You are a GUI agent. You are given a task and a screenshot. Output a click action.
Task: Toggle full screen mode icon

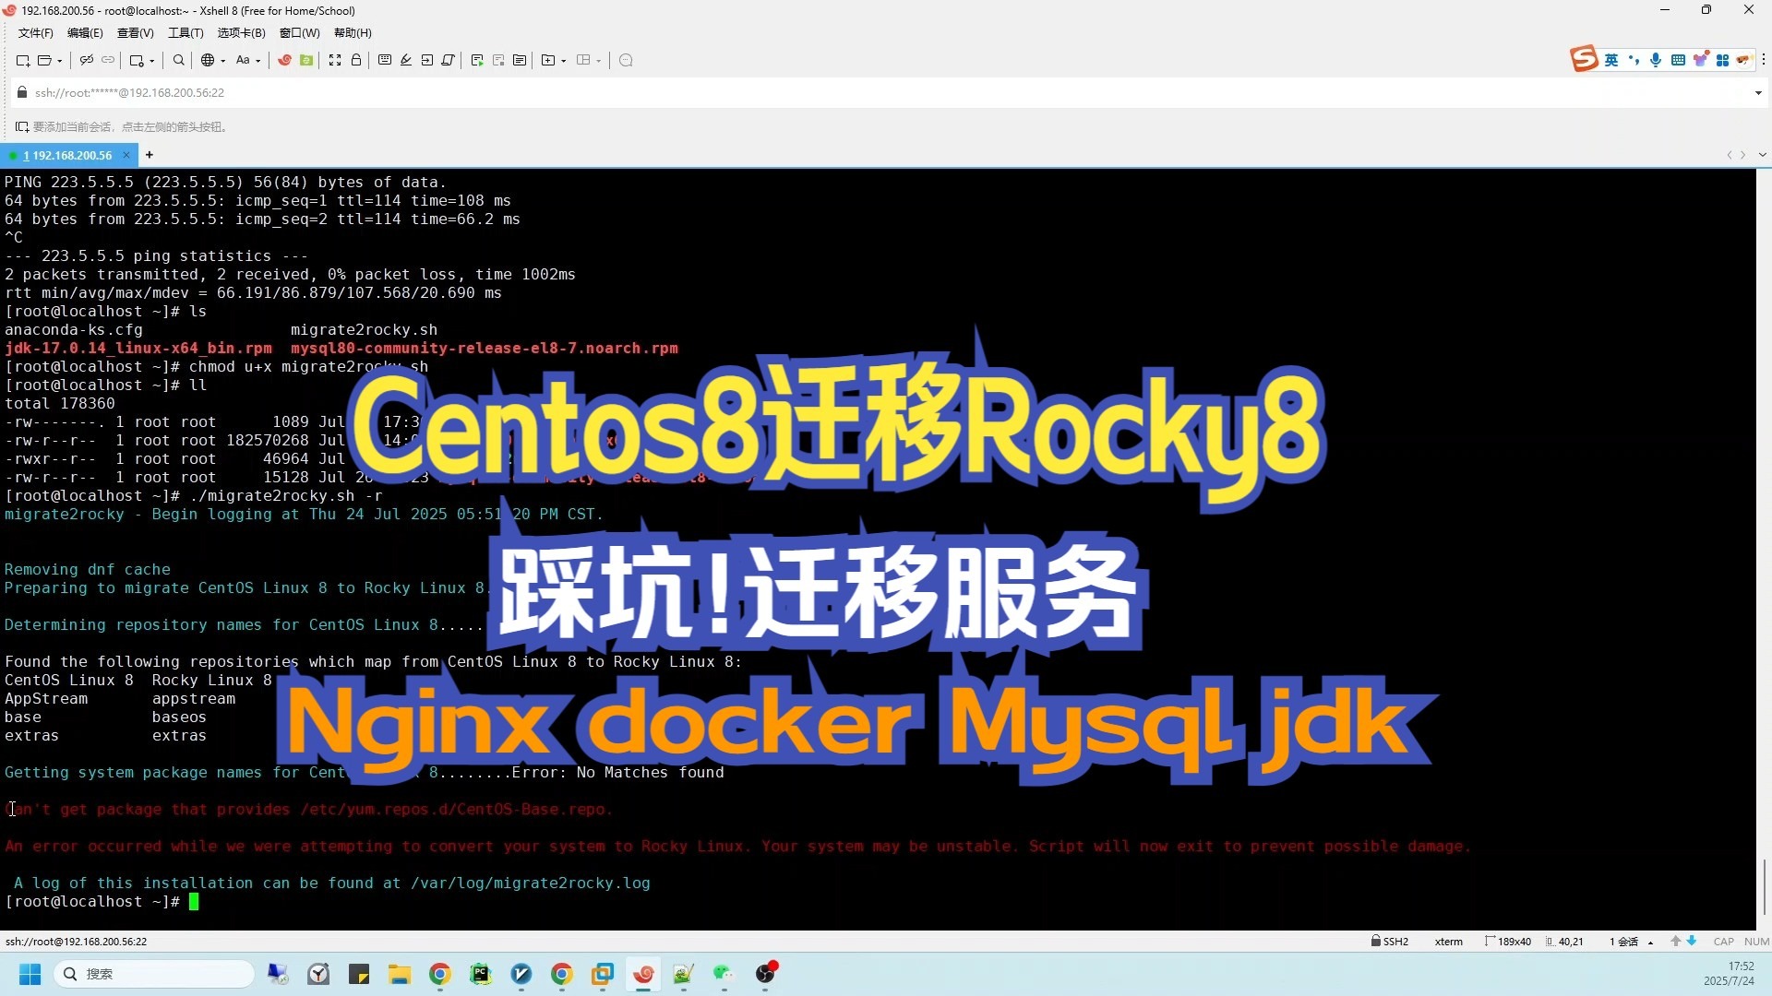335,61
